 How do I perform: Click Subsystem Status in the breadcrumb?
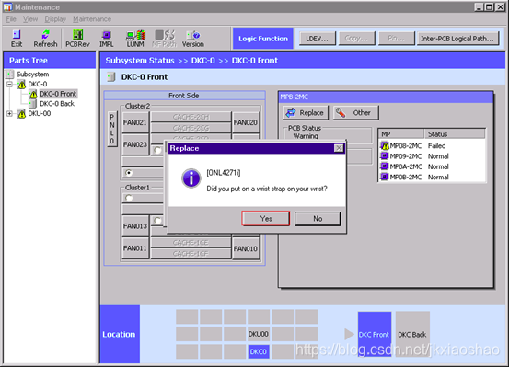point(140,61)
